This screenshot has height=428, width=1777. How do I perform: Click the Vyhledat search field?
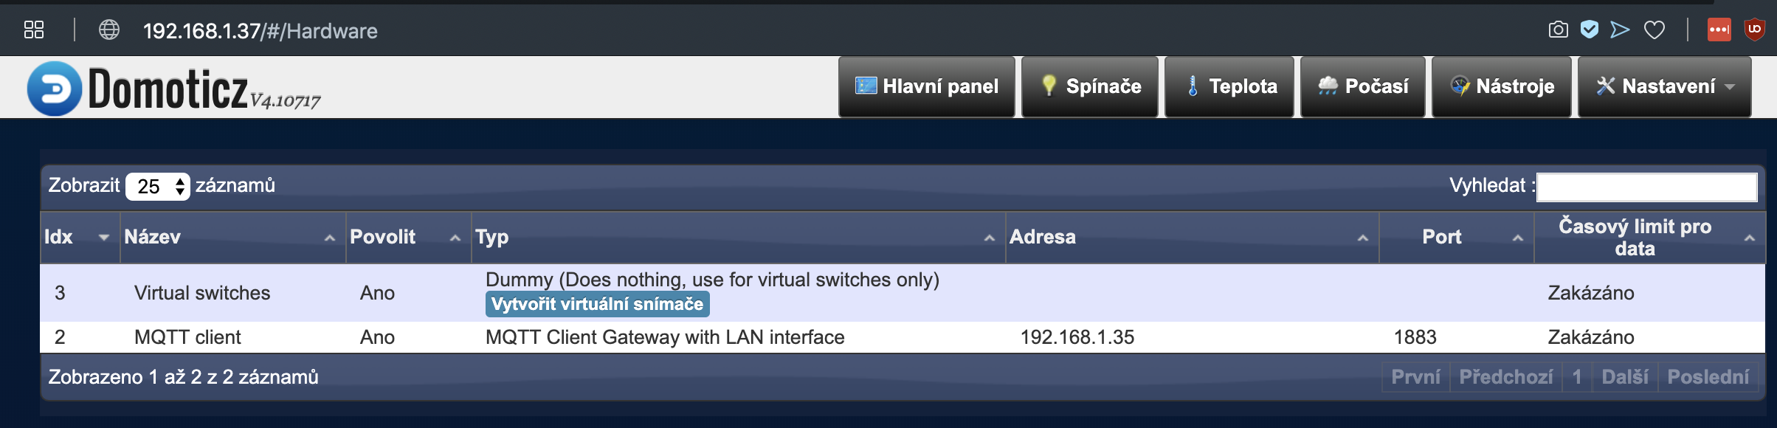click(1646, 187)
